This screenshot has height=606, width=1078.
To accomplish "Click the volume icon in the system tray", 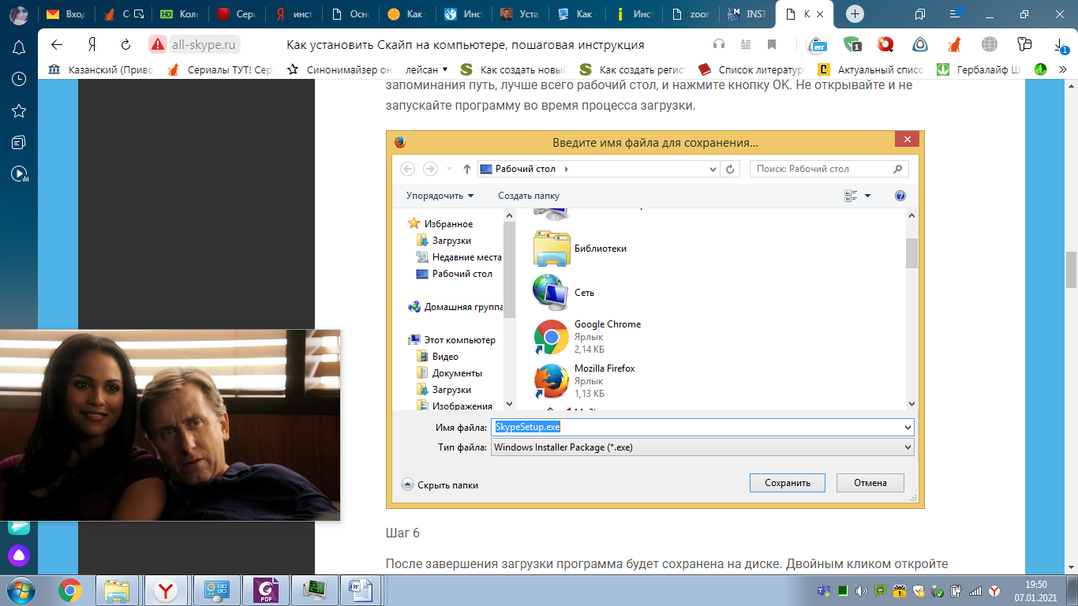I will pos(861,590).
